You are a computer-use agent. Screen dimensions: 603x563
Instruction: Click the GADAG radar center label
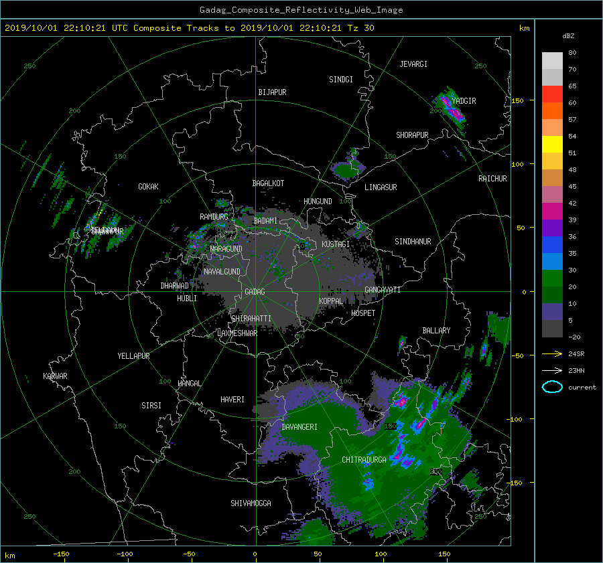(x=255, y=292)
